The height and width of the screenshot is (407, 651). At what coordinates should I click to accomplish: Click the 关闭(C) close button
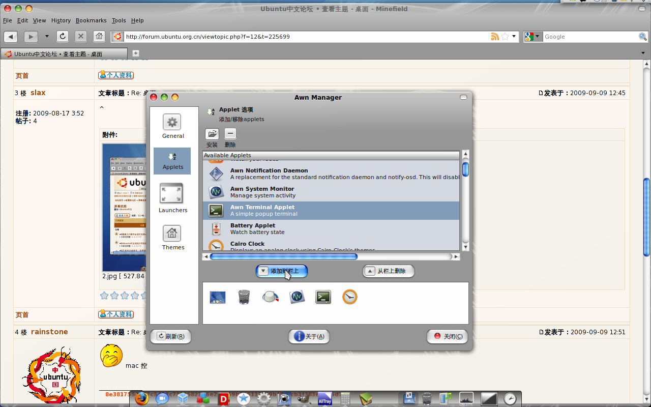[447, 336]
